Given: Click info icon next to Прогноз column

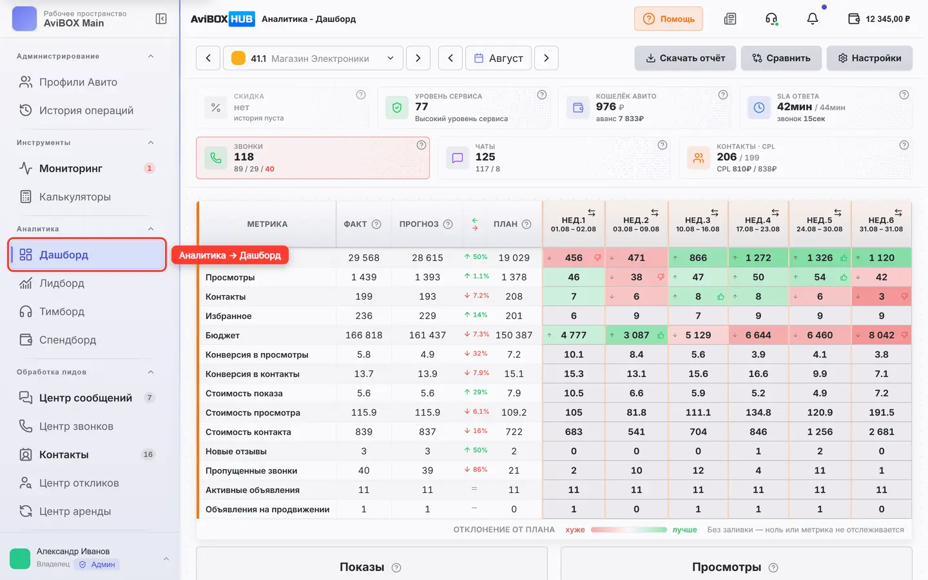Looking at the screenshot, I should pyautogui.click(x=448, y=224).
